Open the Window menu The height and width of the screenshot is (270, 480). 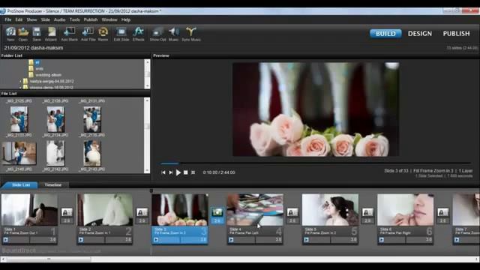pyautogui.click(x=109, y=19)
